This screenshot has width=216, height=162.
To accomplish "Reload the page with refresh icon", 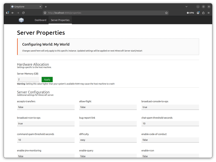I will tap(23, 13).
